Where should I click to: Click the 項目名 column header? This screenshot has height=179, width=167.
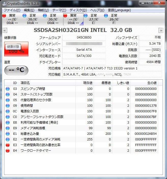tap(47, 83)
